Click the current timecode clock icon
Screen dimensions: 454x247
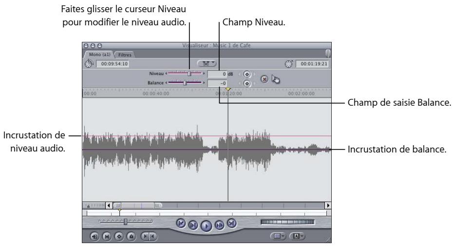click(x=289, y=64)
